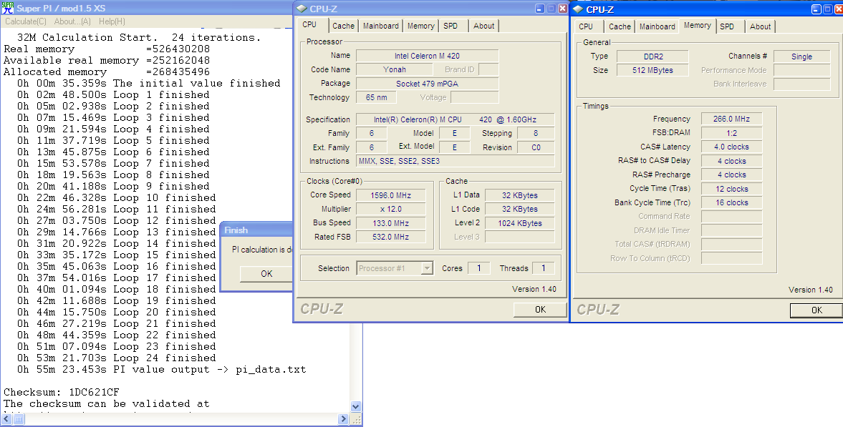Click the Revision field value C0
This screenshot has width=843, height=427.
click(x=536, y=147)
